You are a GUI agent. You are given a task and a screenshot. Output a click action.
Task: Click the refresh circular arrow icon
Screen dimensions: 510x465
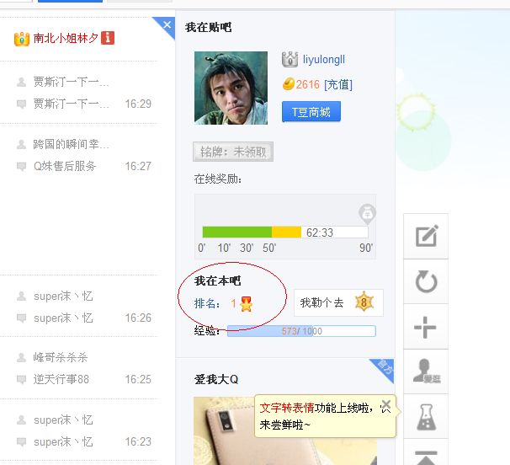pyautogui.click(x=426, y=281)
